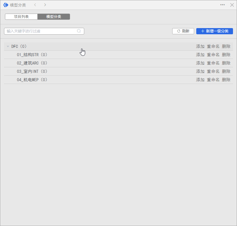
Task: Delete the 02_建筑ARC category via 删除
Action: (226, 63)
